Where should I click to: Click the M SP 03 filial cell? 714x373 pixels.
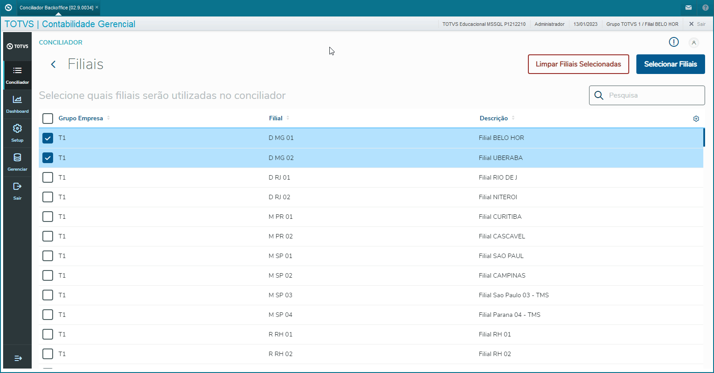click(281, 295)
